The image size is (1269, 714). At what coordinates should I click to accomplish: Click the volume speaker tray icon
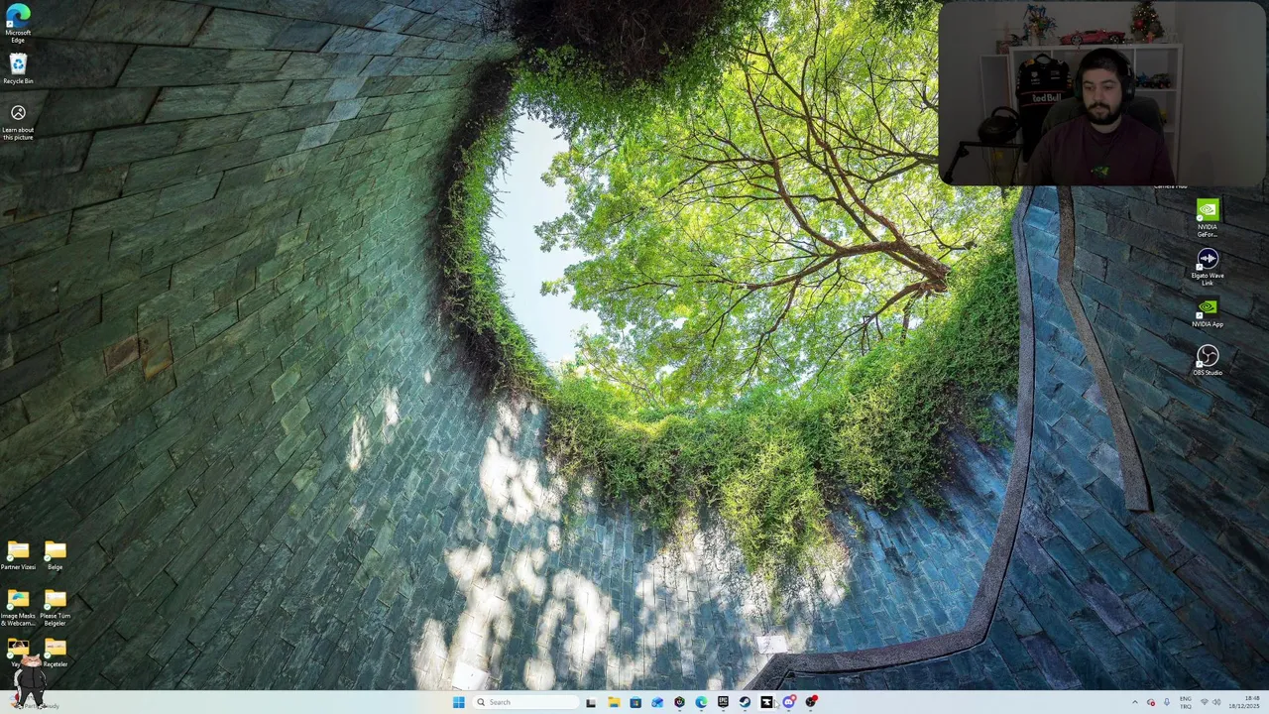1216,702
